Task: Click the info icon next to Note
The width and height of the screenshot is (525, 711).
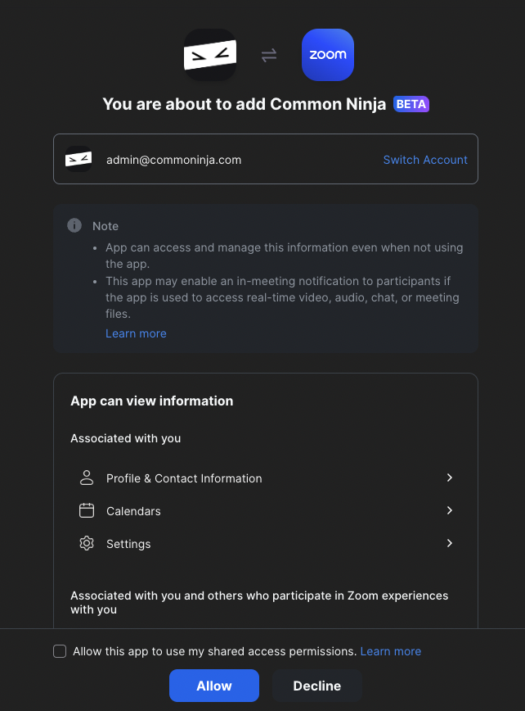Action: coord(74,225)
